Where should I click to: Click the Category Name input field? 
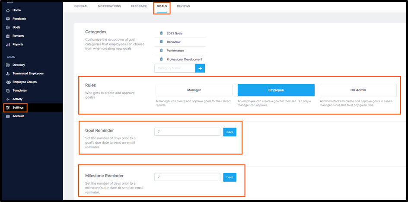[175, 68]
